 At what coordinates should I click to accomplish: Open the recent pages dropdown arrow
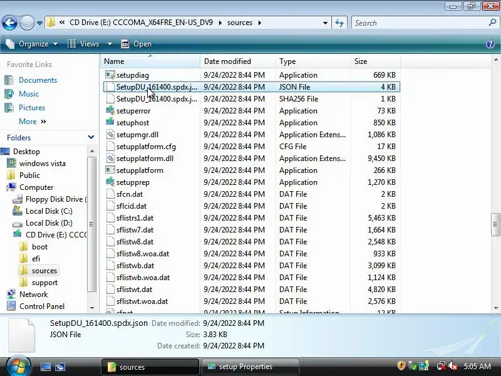pyautogui.click(x=39, y=23)
